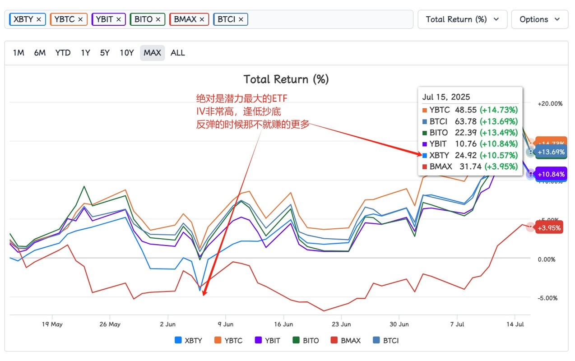The width and height of the screenshot is (575, 361).
Task: Click the 19 May axis label
Action: (x=52, y=324)
